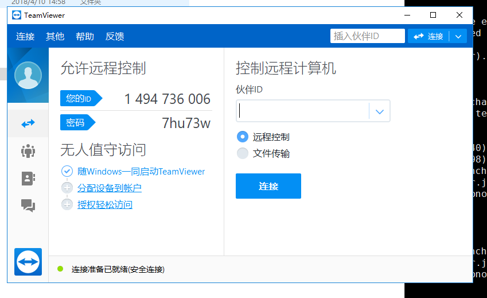Open the Meeting sidebar icon with people

click(28, 151)
